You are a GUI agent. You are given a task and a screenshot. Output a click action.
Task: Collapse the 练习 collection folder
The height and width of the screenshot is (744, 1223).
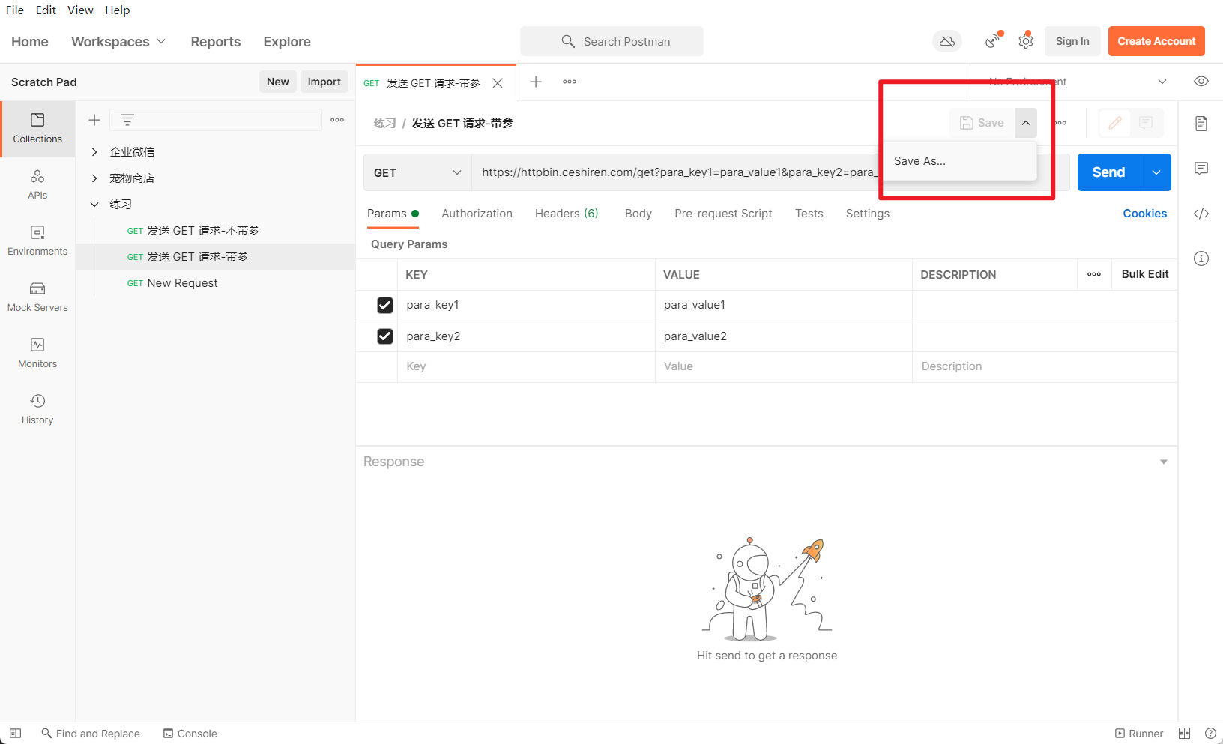point(94,205)
